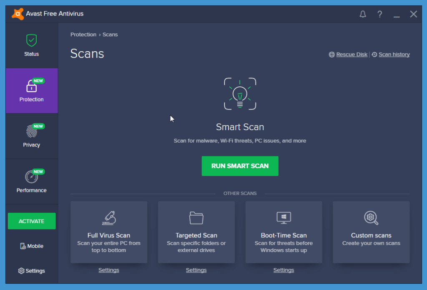Click the NEW badge on Protection

38,81
